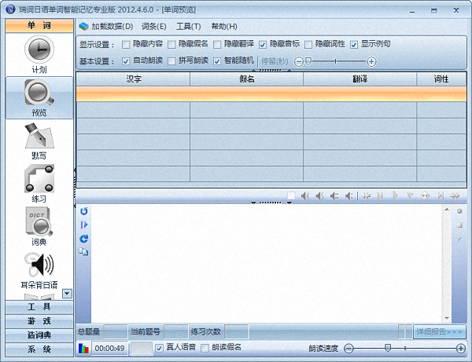The image size is (472, 362).
Task: Open the 帮助(H) menu
Action: point(223,26)
